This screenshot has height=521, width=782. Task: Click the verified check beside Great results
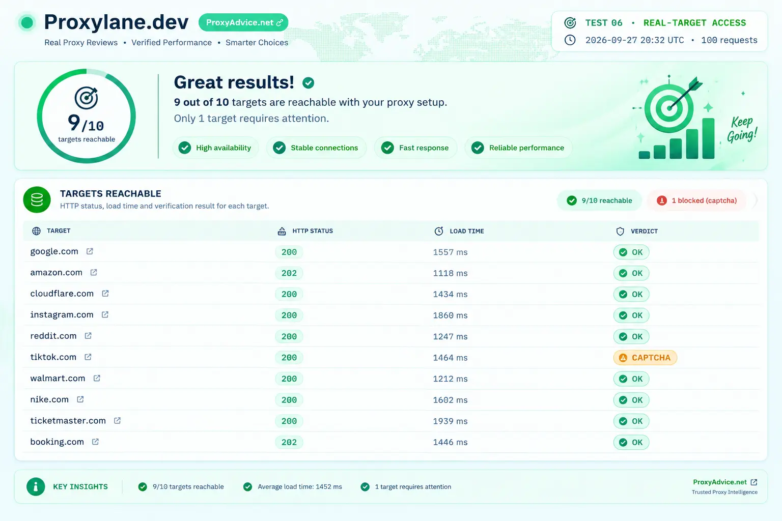308,82
